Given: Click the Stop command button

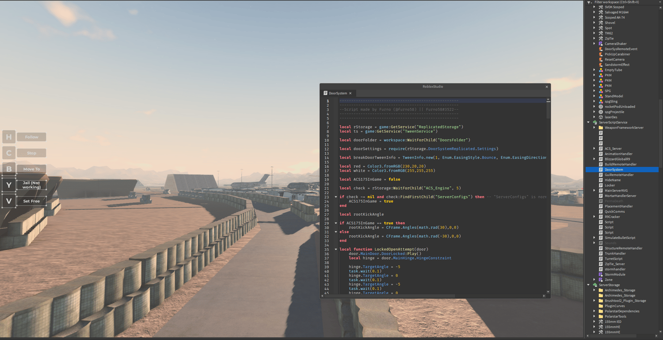Looking at the screenshot, I should (31, 153).
